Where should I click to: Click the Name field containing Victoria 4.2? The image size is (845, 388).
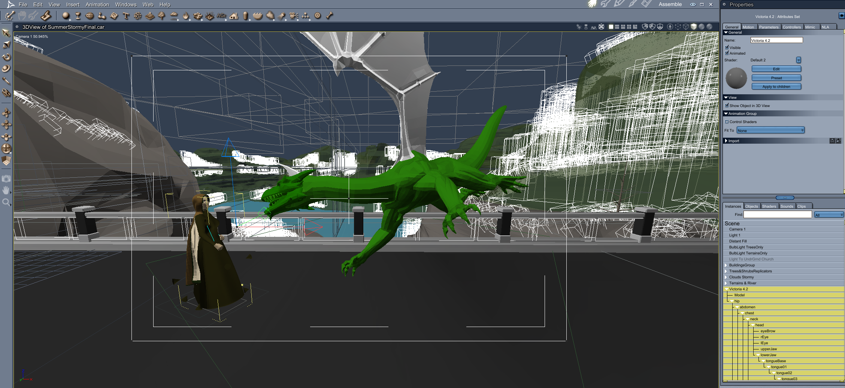coord(776,40)
